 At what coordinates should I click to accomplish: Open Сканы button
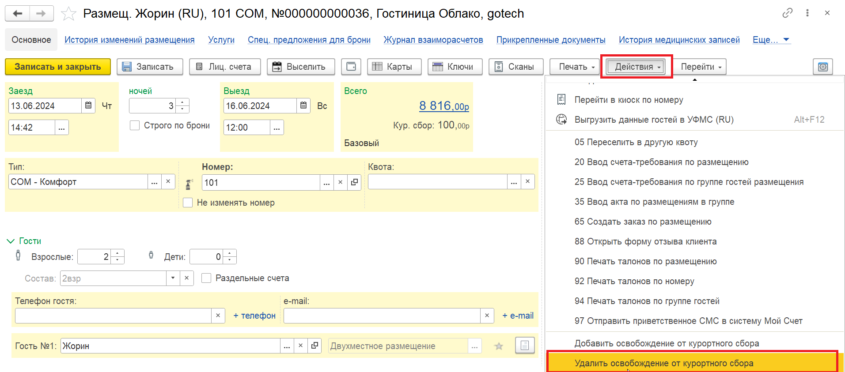click(x=516, y=67)
